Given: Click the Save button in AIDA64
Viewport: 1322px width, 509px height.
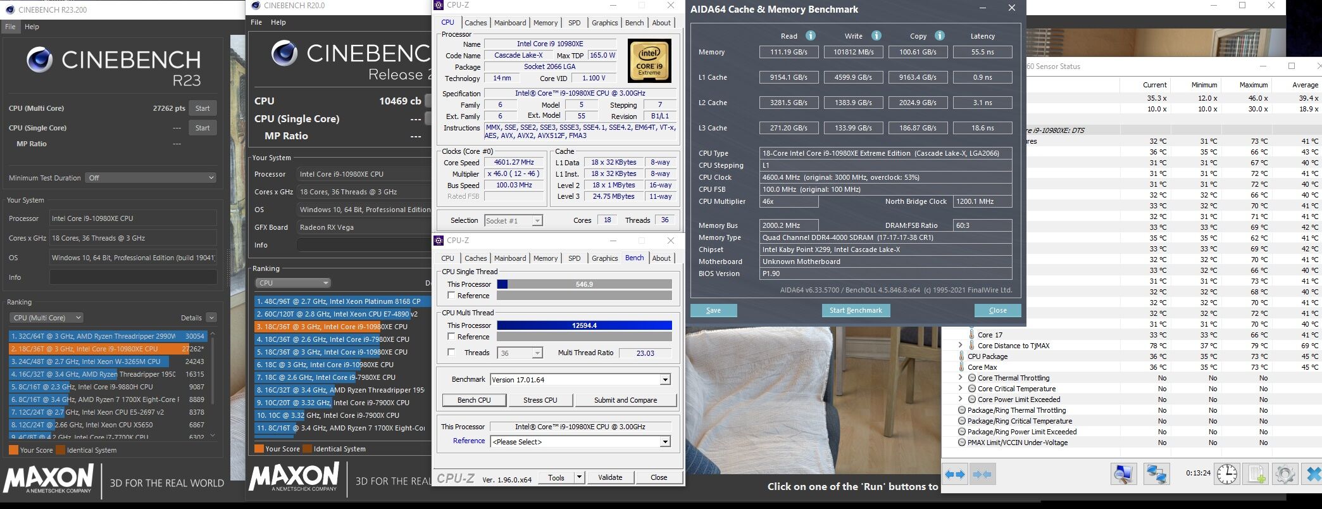Looking at the screenshot, I should [x=713, y=310].
